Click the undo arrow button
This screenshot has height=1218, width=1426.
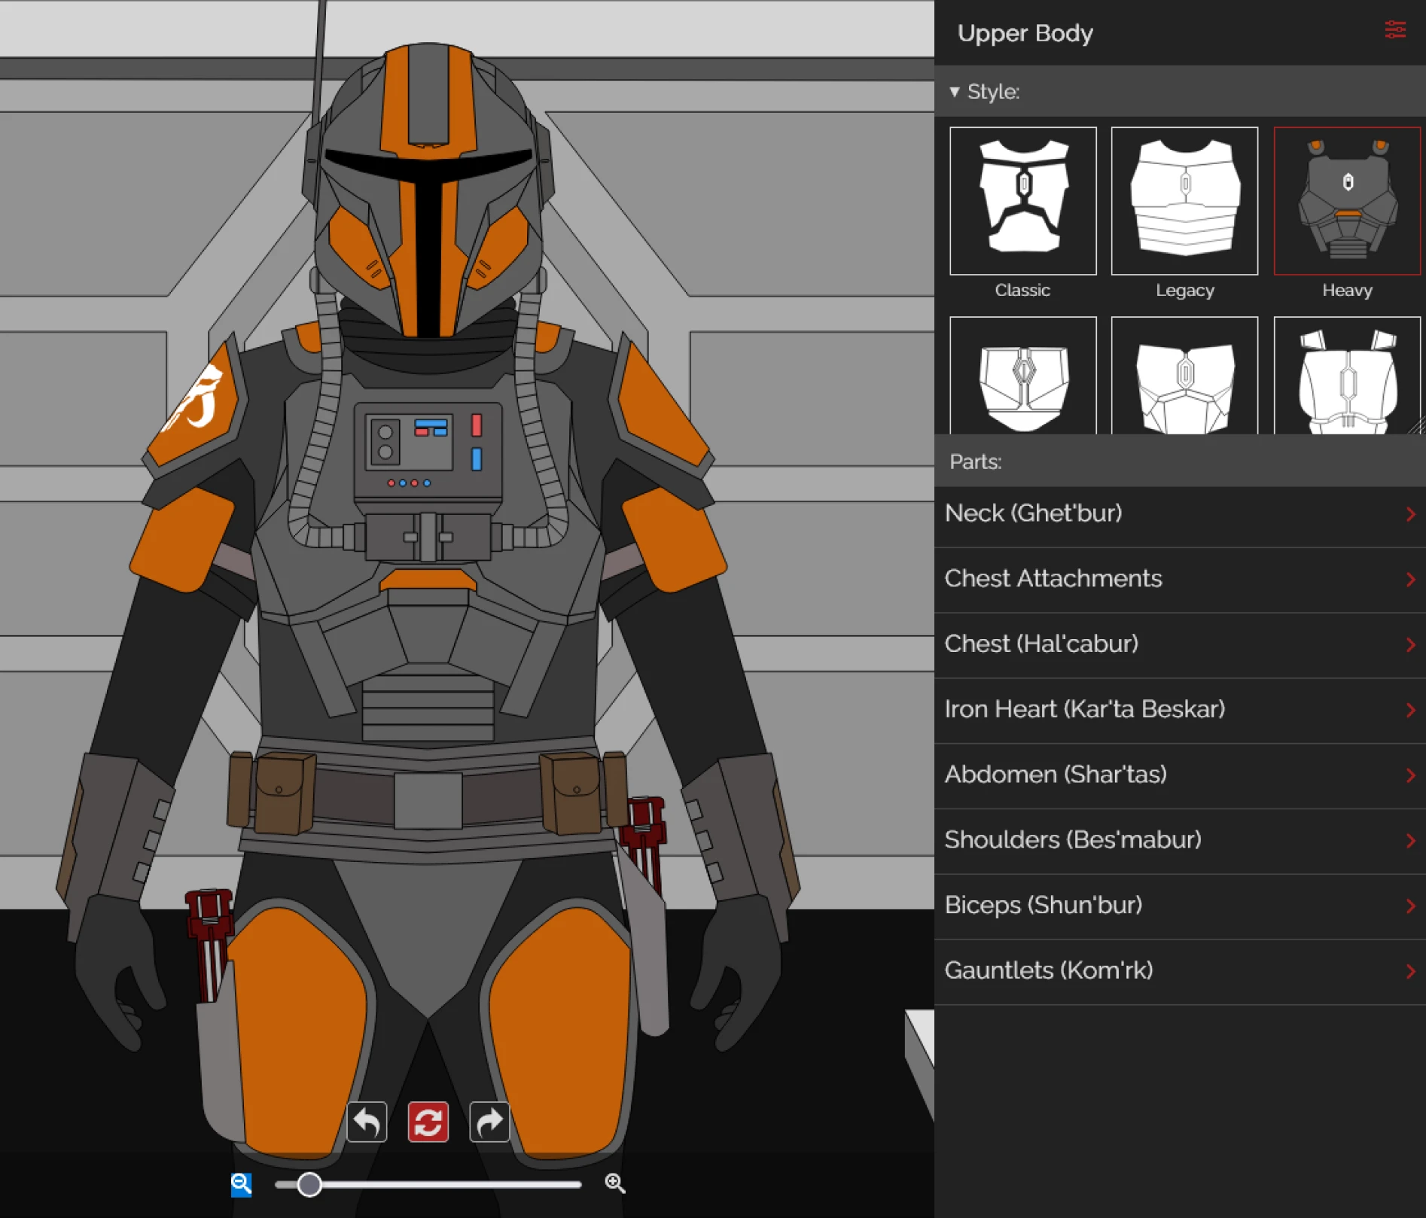click(x=367, y=1122)
